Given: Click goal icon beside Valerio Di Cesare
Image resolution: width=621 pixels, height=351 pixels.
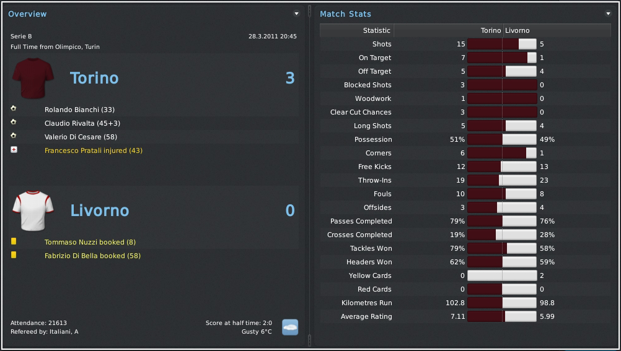Looking at the screenshot, I should click(14, 136).
